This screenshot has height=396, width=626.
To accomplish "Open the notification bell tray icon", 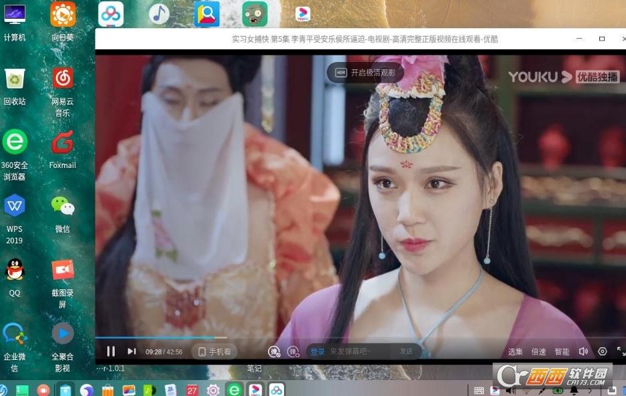I will 574,391.
